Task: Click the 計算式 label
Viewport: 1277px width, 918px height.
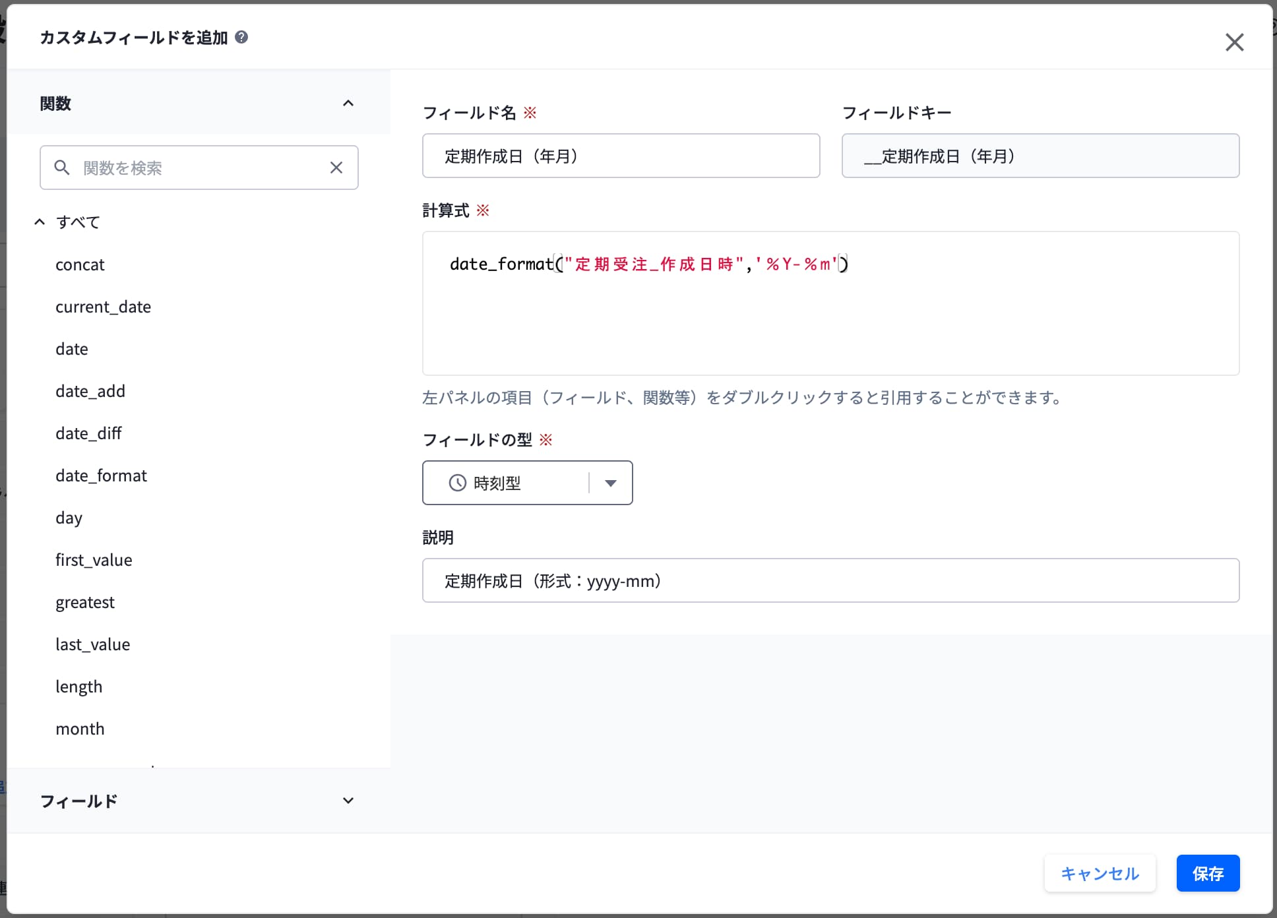Action: (x=446, y=210)
